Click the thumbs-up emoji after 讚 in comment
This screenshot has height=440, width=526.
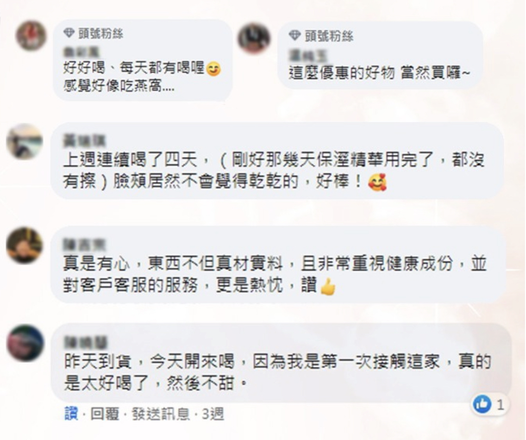point(328,287)
